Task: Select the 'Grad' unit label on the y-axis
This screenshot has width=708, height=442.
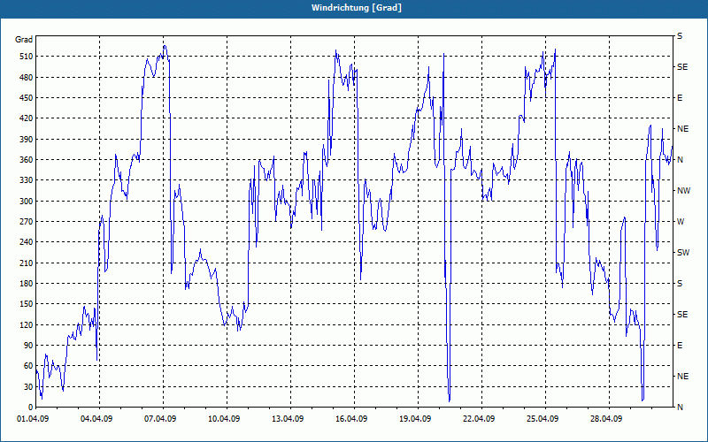Action: click(24, 40)
